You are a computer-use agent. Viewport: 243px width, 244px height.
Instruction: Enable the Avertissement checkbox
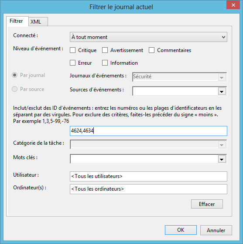coord(105,50)
